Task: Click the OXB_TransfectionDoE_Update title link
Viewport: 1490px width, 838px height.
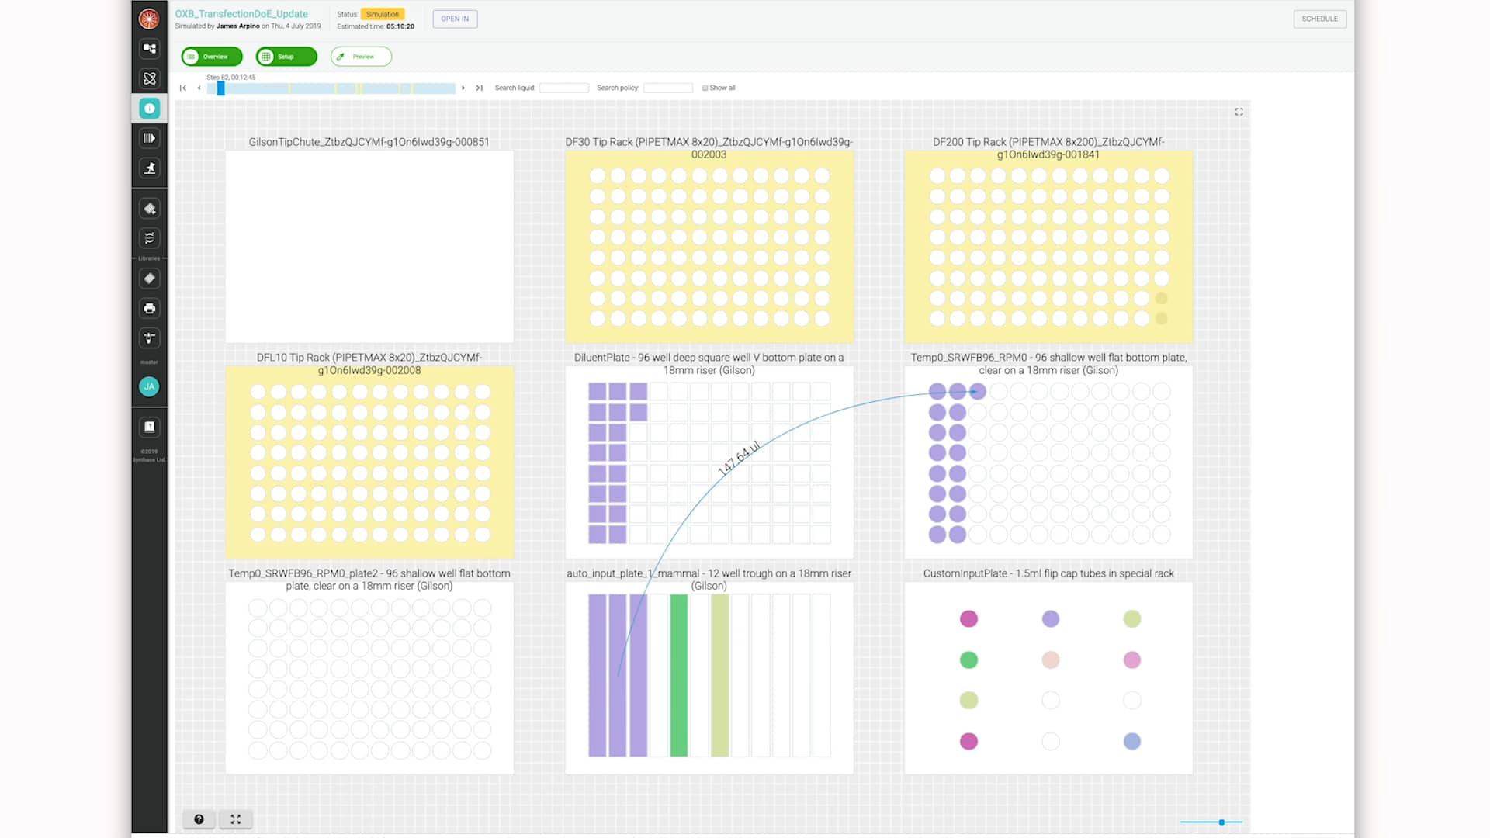Action: (x=241, y=14)
